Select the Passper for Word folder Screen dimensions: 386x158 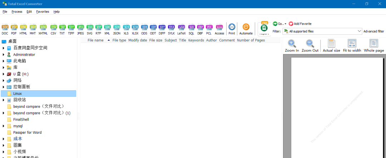[27, 132]
